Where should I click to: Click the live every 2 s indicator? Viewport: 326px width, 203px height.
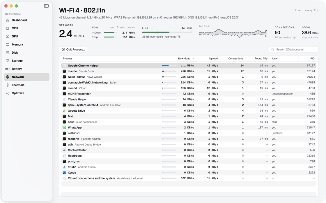coord(306,10)
